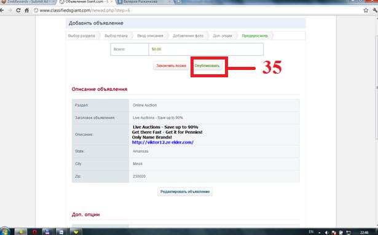Go to the Выбор плана step

[116, 36]
